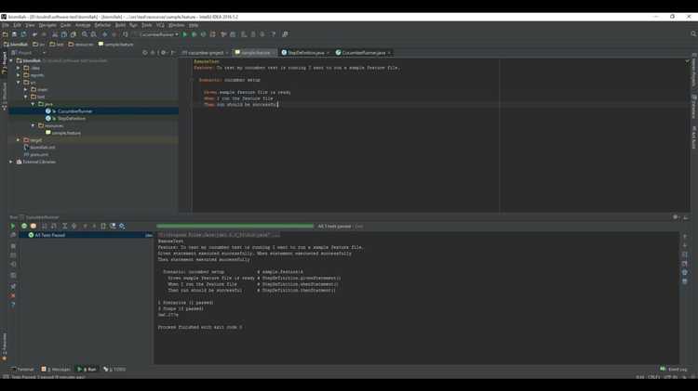Select the sample.feature editor tab
Screen dimensions: 698x391
pyautogui.click(x=253, y=52)
